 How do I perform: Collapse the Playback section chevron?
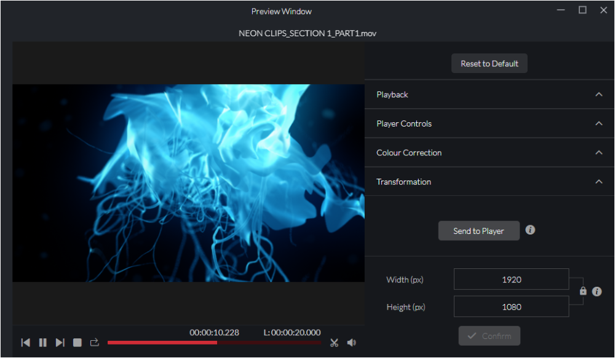[598, 95]
